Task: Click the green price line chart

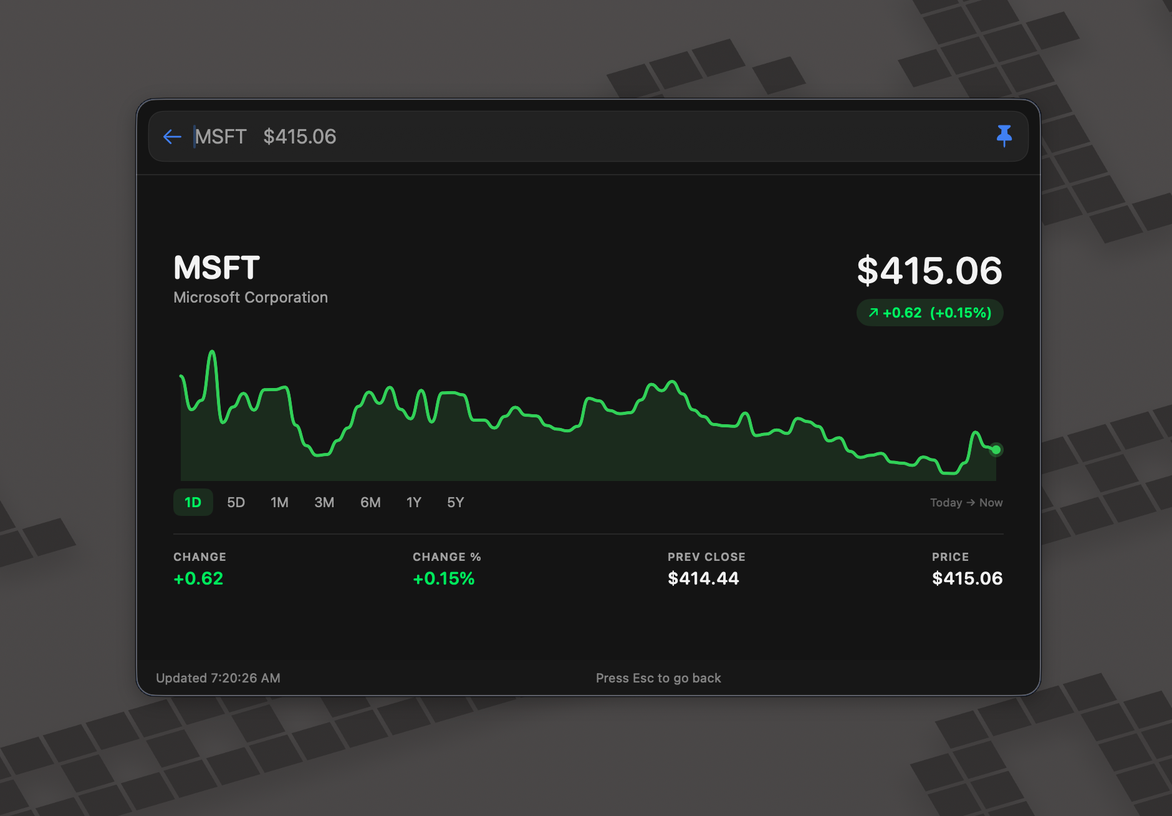Action: [x=588, y=415]
